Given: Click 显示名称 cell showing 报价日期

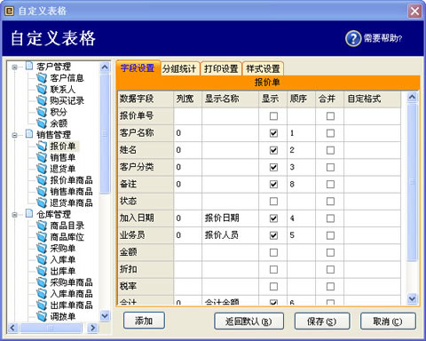Looking at the screenshot, I should 230,218.
